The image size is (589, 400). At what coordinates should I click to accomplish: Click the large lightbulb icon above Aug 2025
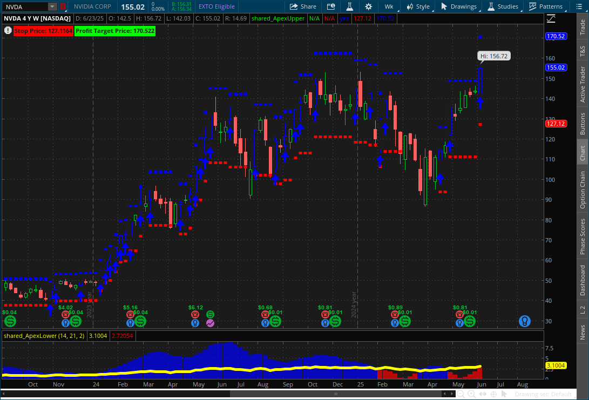(524, 321)
